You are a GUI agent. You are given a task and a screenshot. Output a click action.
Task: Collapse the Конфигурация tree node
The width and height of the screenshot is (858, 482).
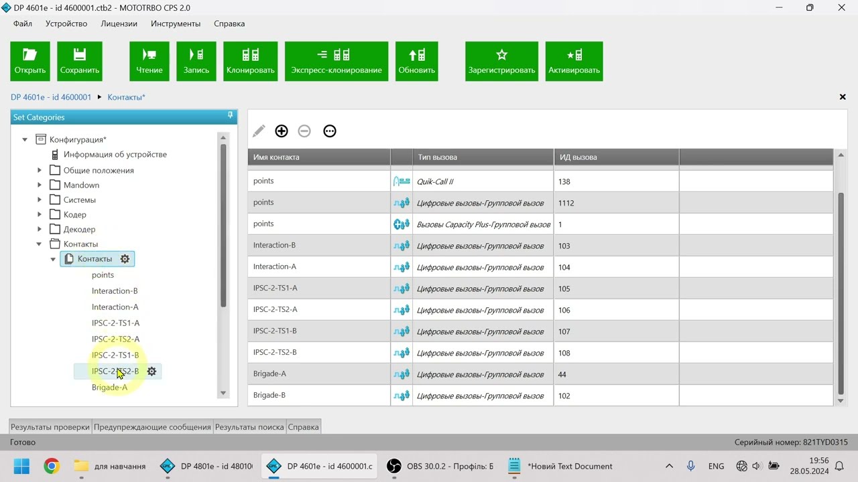click(x=25, y=140)
